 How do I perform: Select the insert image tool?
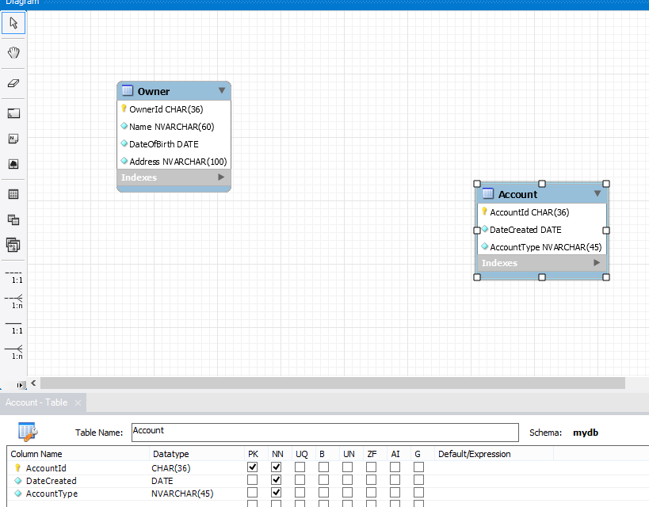point(13,164)
